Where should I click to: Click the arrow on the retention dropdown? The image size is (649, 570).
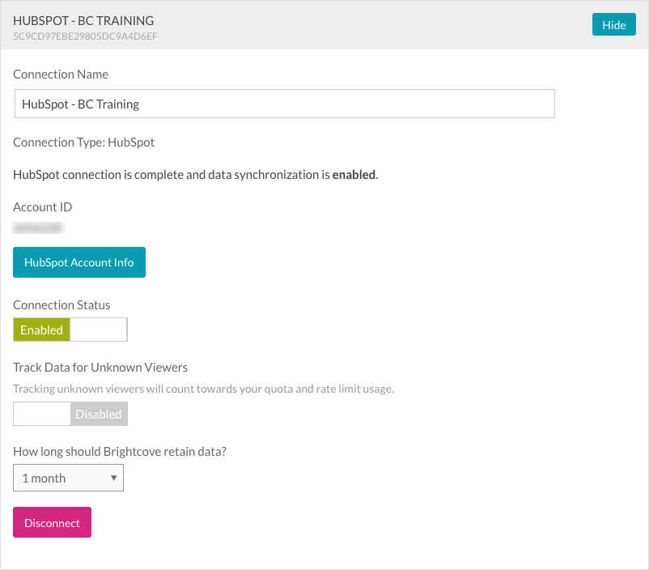click(x=114, y=478)
